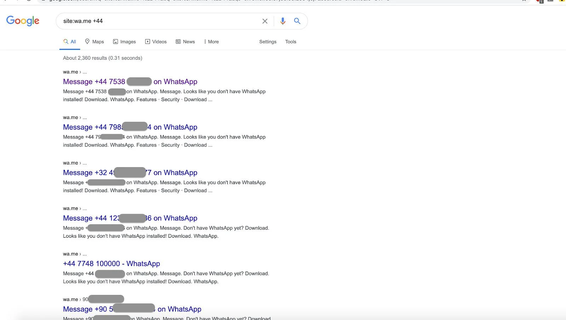
Task: Open search Settings
Action: pos(268,42)
